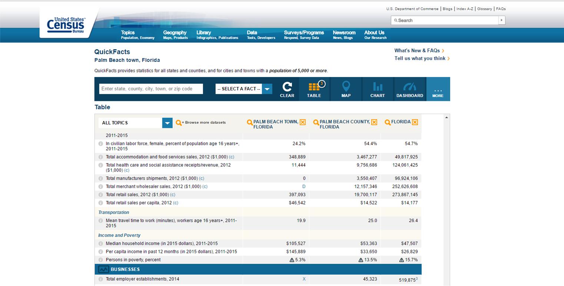Click info icon for Mean travel time to work
The image size is (564, 286).
100,221
